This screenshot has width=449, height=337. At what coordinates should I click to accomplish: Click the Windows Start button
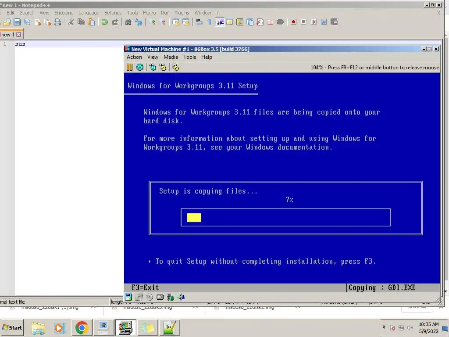click(x=12, y=327)
